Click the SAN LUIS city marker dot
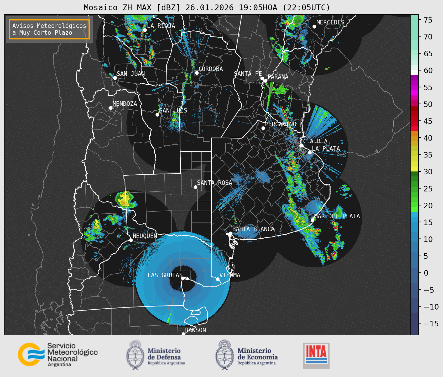The image size is (443, 377). click(157, 115)
